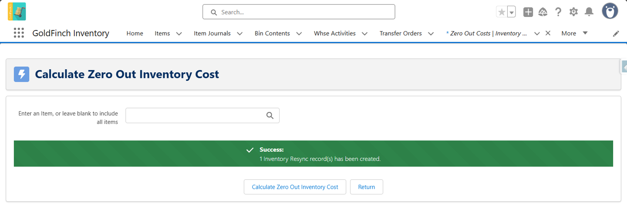Click the pencil icon to edit navigation
Viewport: 627px width, 204px height.
(616, 33)
